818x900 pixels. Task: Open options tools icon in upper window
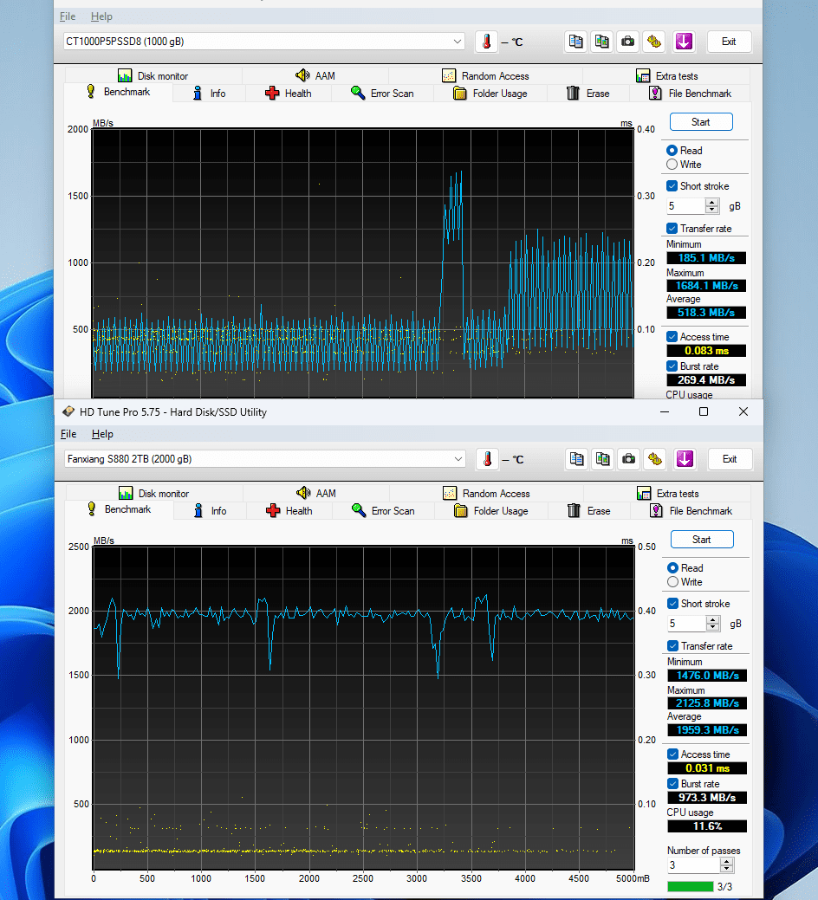(x=654, y=42)
